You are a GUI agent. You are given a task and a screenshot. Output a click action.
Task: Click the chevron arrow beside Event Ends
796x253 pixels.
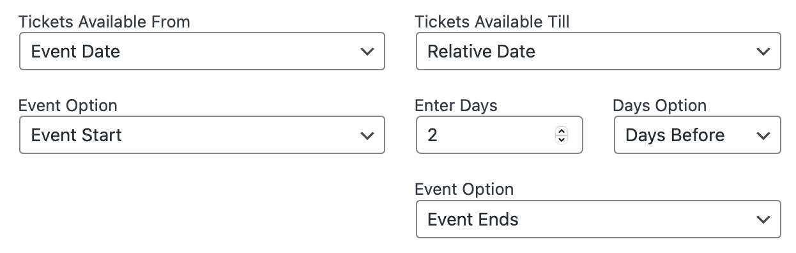pos(763,220)
